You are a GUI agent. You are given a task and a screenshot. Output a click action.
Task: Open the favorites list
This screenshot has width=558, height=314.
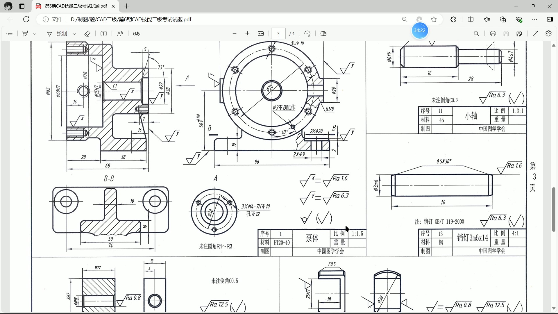[x=487, y=19]
